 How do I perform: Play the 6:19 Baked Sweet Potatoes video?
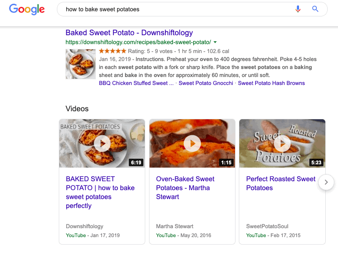[102, 143]
